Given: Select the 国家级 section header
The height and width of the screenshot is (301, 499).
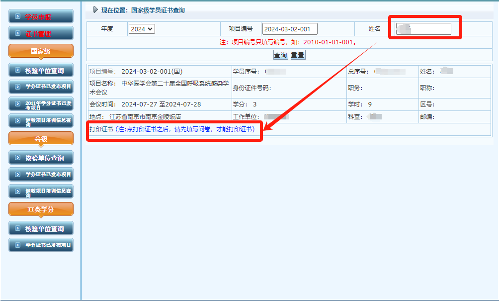Looking at the screenshot, I should [41, 51].
